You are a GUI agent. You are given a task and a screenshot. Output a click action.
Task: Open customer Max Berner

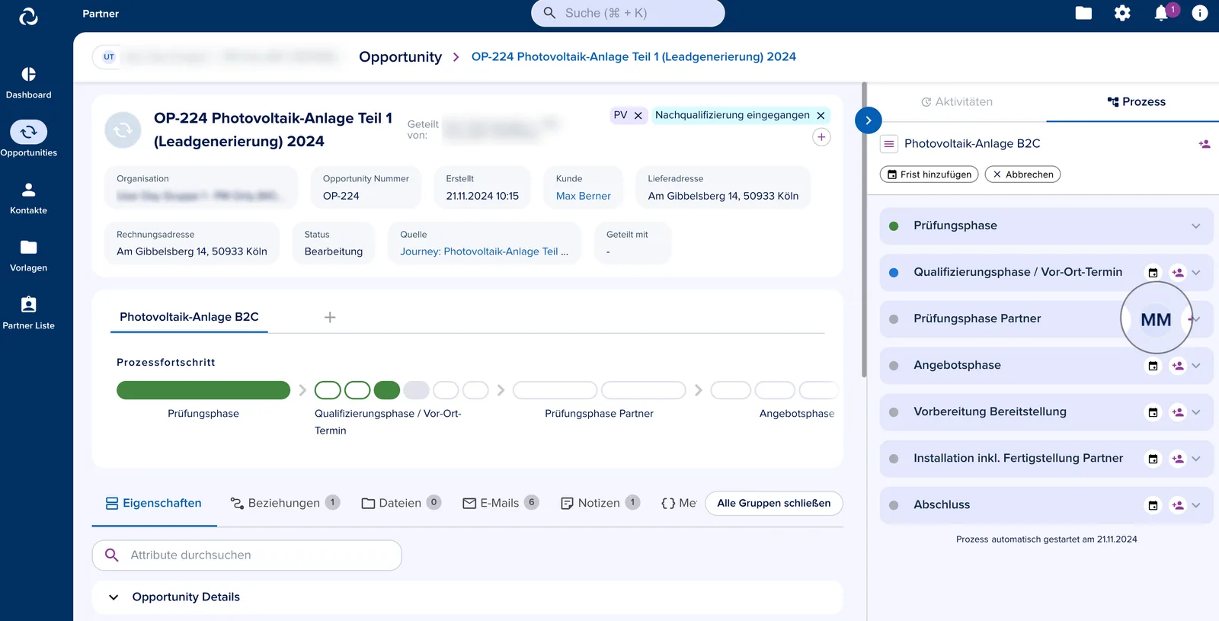point(584,197)
